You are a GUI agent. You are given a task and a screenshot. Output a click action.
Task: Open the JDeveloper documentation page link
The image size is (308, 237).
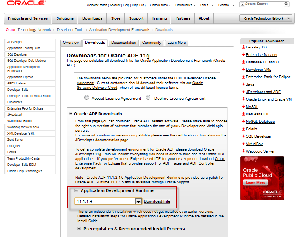tap(112, 140)
